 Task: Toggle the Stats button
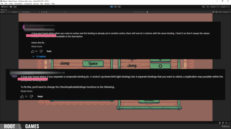tap(220, 12)
